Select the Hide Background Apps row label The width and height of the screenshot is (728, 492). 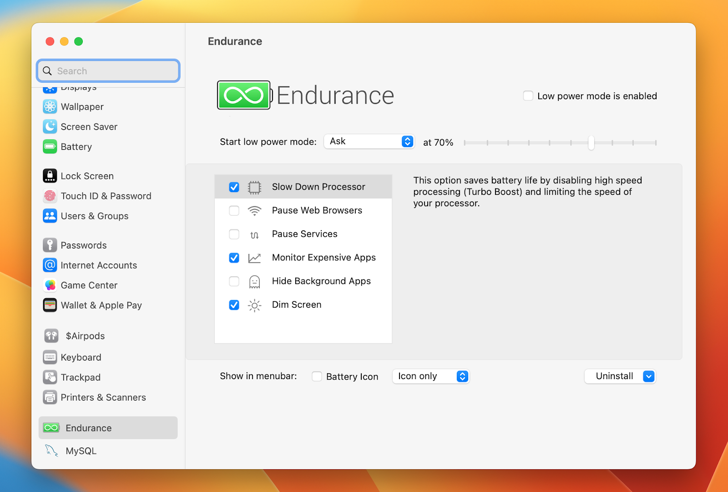tap(321, 281)
